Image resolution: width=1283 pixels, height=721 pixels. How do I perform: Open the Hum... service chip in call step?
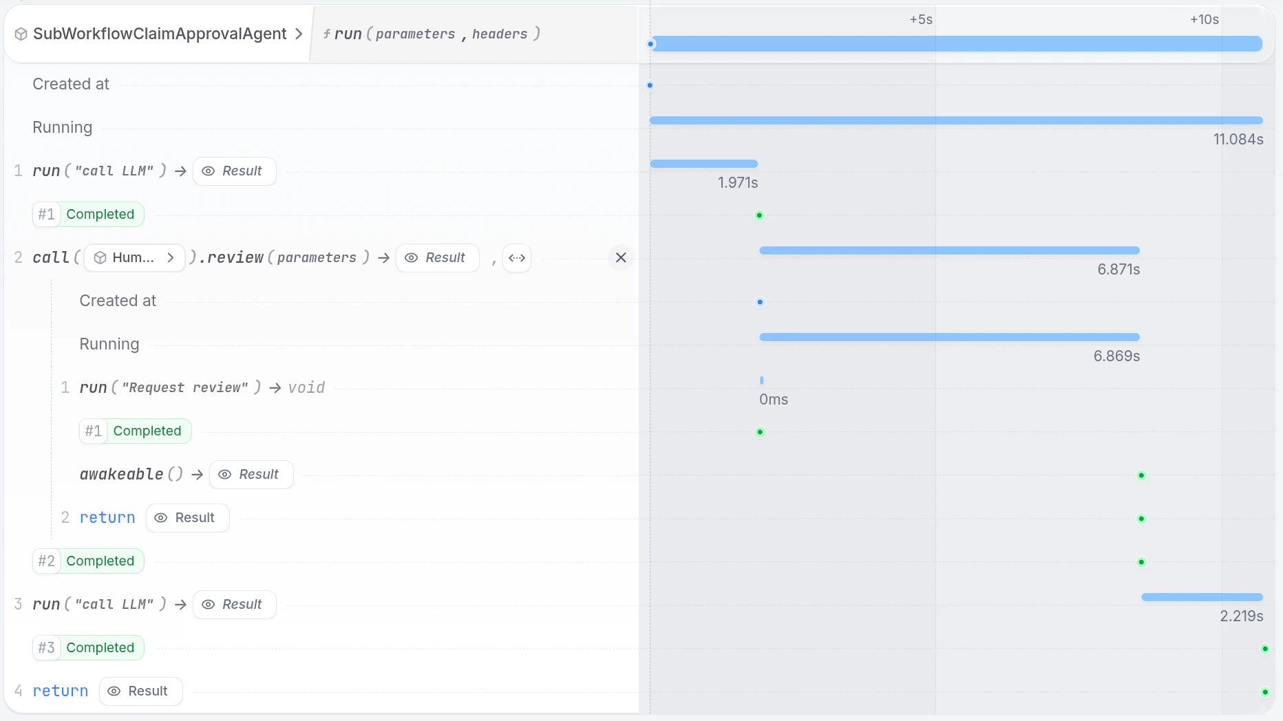click(134, 257)
